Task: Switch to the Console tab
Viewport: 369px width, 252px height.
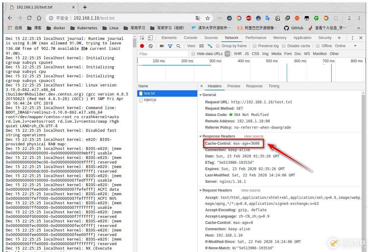Action: [x=190, y=38]
